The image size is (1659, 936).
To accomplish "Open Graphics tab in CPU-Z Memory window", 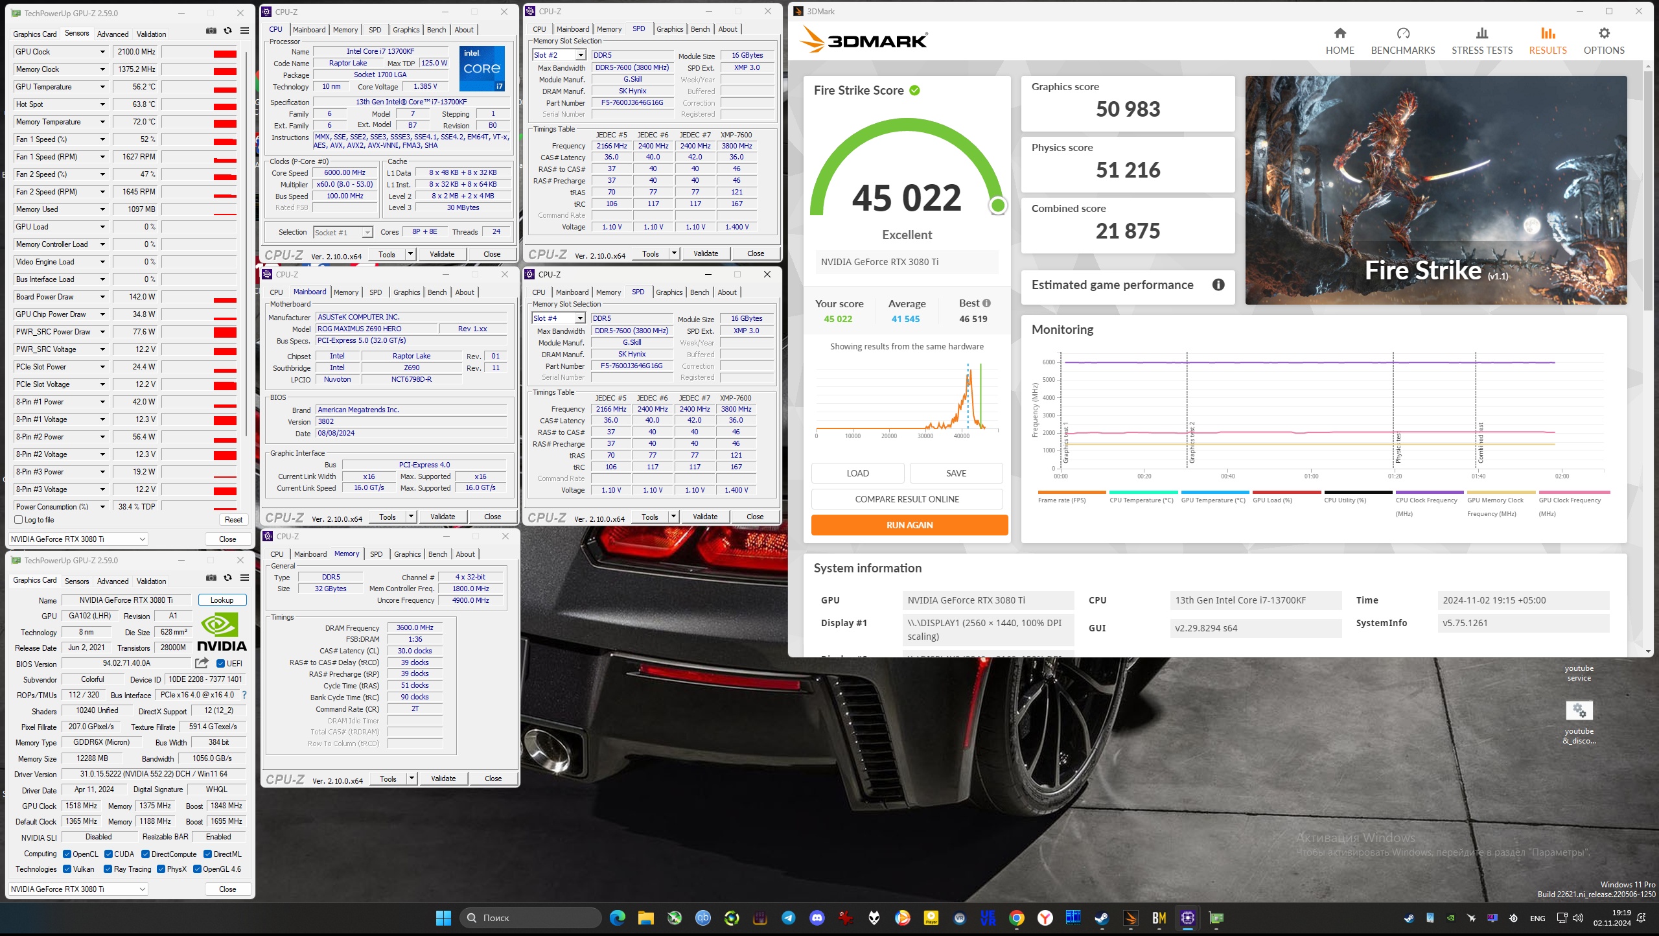I will coord(407,554).
